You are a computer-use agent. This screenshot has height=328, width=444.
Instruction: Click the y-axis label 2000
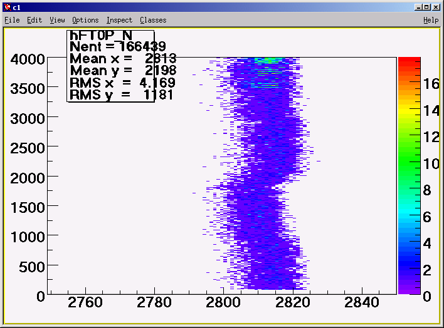coord(28,178)
